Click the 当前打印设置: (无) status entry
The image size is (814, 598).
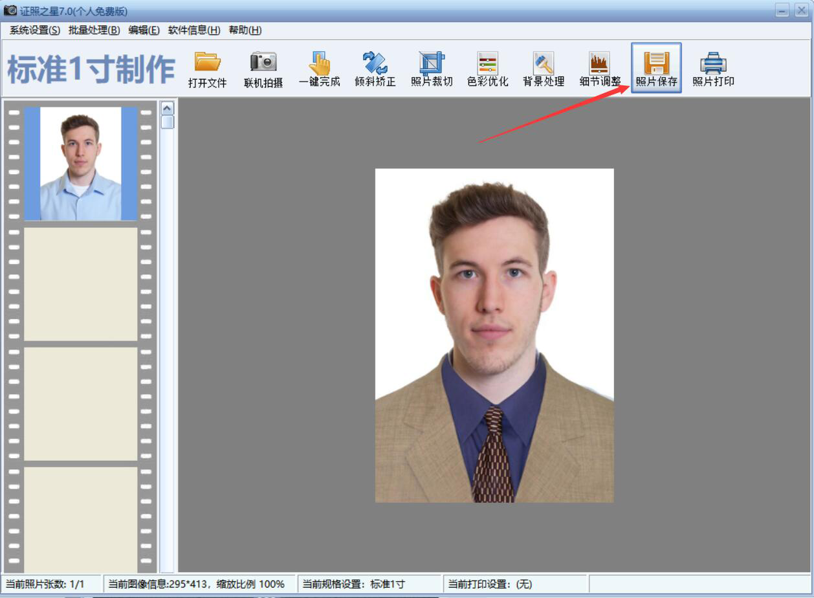point(490,584)
